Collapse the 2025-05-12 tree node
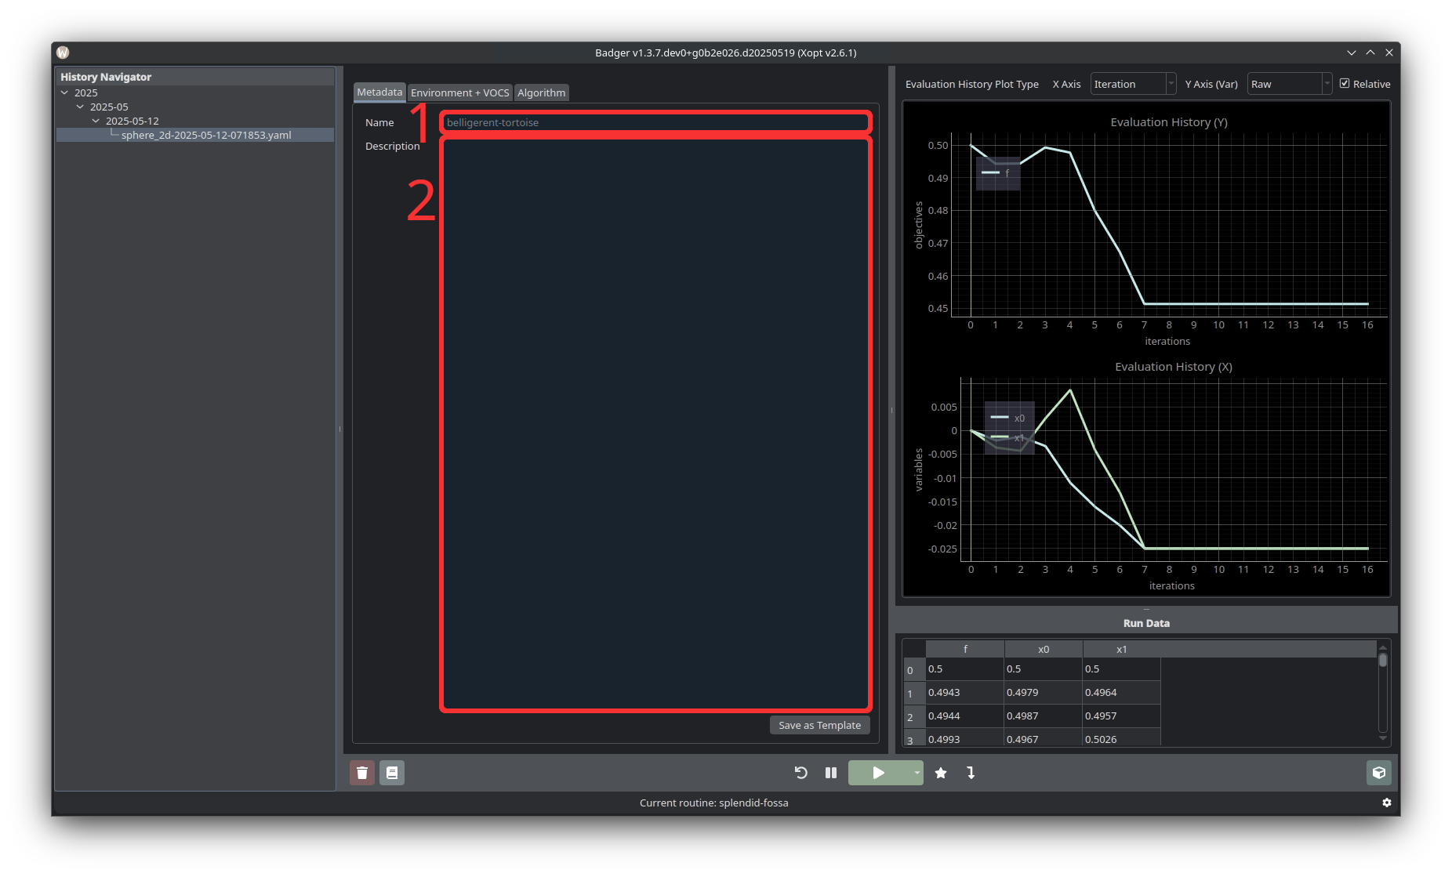Image resolution: width=1452 pixels, height=877 pixels. coord(96,121)
